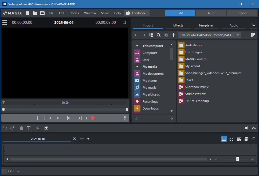Open the audio mixer
Viewport: 259px width, 176px height.
[254, 128]
